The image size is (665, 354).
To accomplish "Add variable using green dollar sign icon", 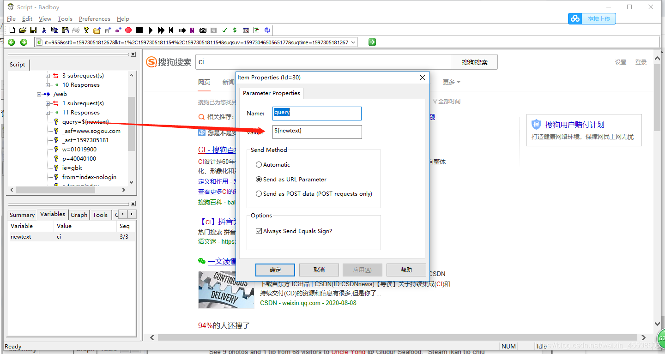I will pos(235,30).
